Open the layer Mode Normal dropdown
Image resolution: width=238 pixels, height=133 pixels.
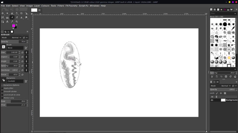226,86
